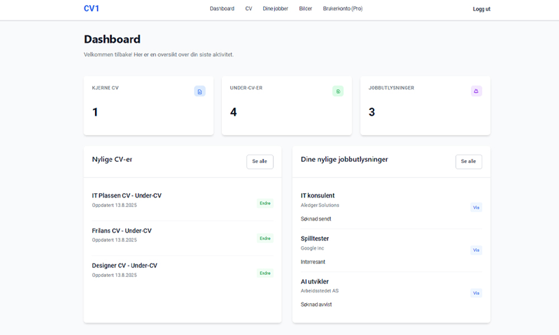The height and width of the screenshot is (335, 559).
Task: Select the Dashboard menu item
Action: (x=222, y=8)
